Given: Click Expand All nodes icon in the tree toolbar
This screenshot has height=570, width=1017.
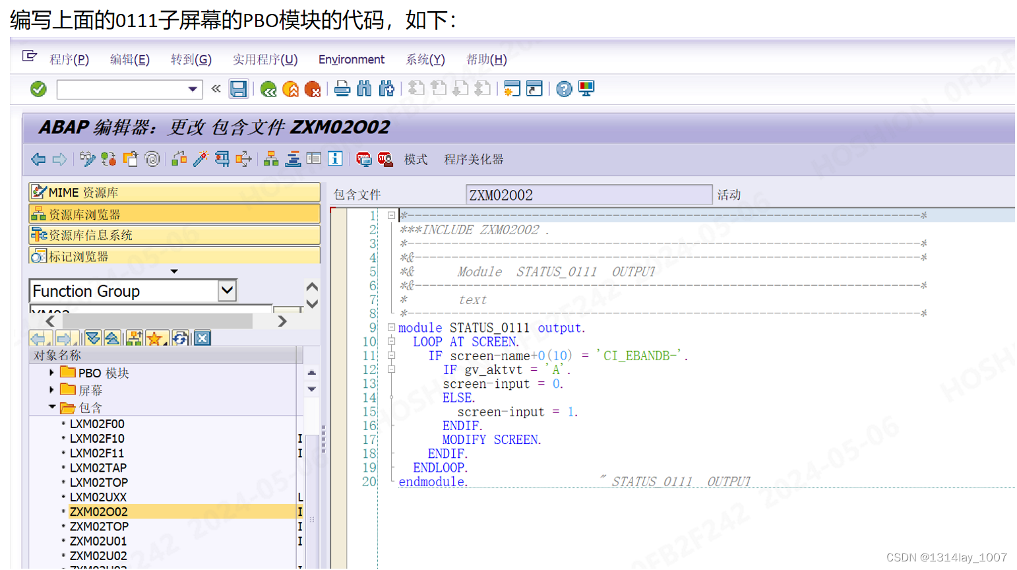Looking at the screenshot, I should (x=93, y=338).
